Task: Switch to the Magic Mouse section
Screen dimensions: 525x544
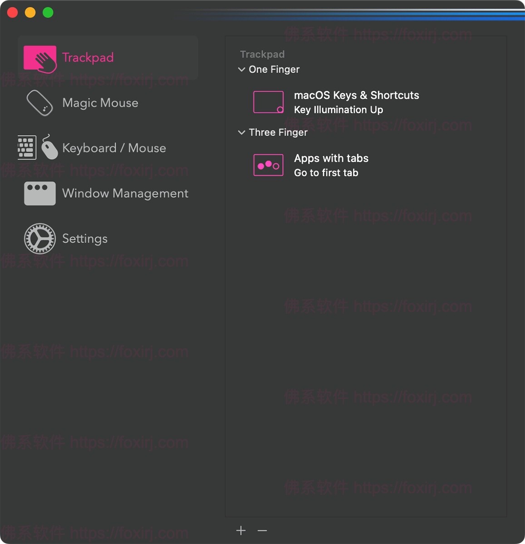Action: point(100,103)
